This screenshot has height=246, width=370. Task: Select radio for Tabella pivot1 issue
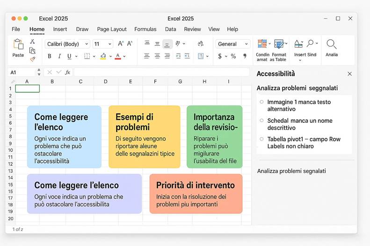coord(261,139)
